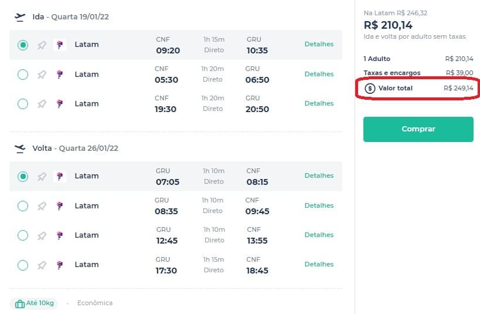Pin the 05:30 outbound Latam flight
Screen dimensions: 480x314
click(x=42, y=75)
